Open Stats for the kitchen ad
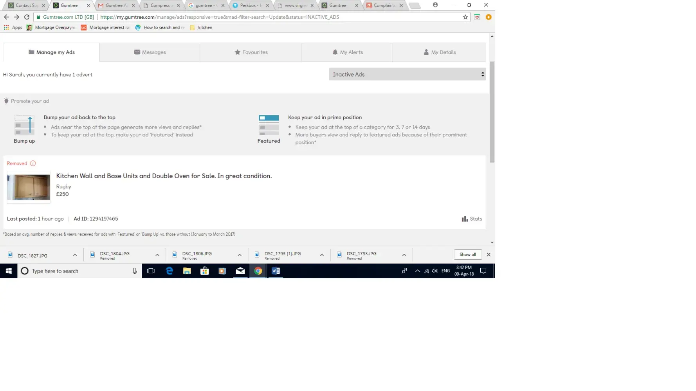696x391 pixels. 472,219
